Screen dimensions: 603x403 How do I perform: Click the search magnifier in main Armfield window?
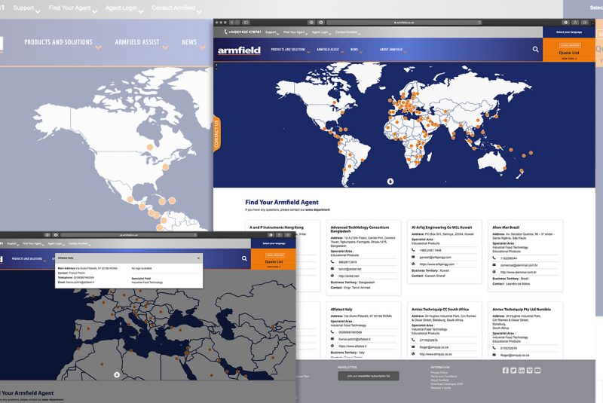pos(536,50)
